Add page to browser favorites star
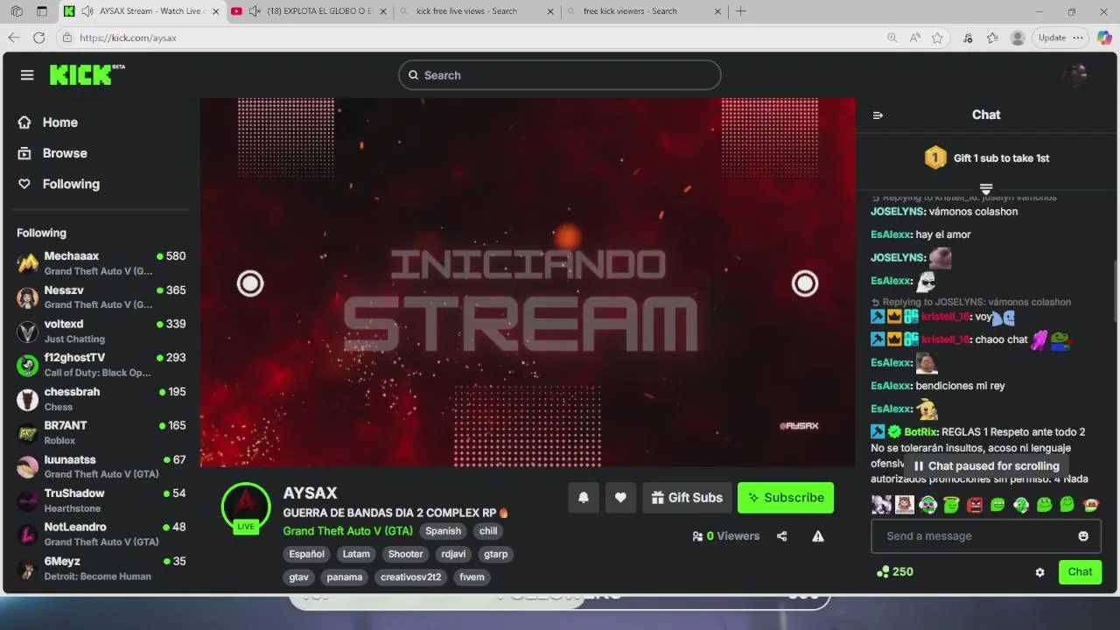The height and width of the screenshot is (630, 1120). [x=937, y=38]
